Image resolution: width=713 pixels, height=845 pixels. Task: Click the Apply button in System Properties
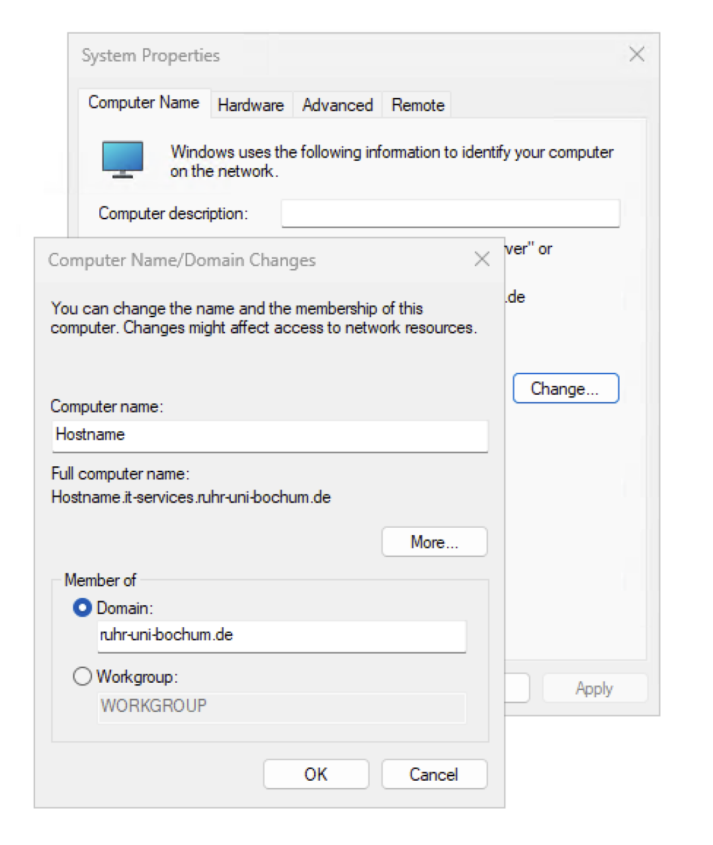click(595, 689)
